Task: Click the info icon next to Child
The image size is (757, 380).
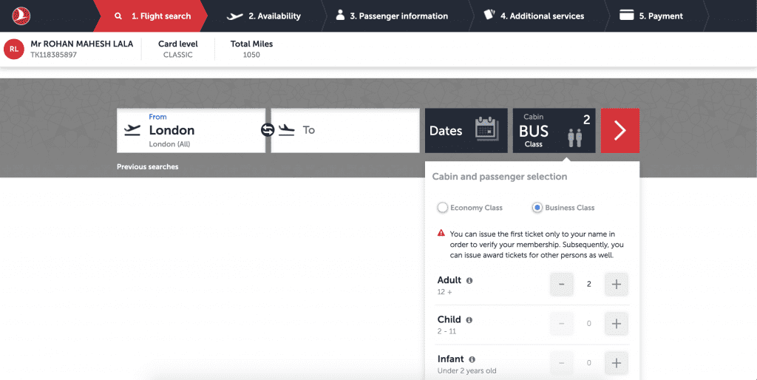Action: click(x=469, y=320)
